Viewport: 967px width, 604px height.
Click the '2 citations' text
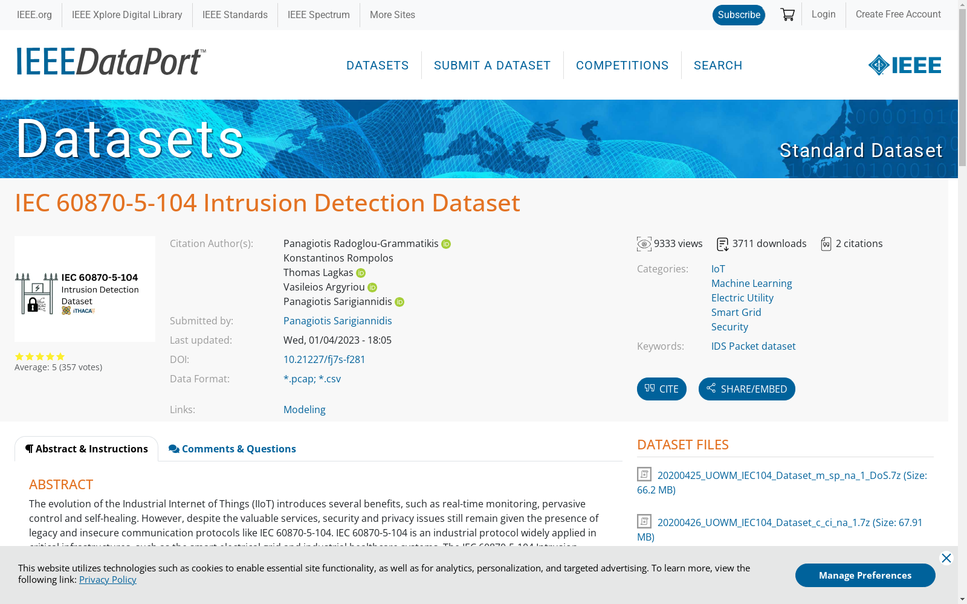[859, 243]
